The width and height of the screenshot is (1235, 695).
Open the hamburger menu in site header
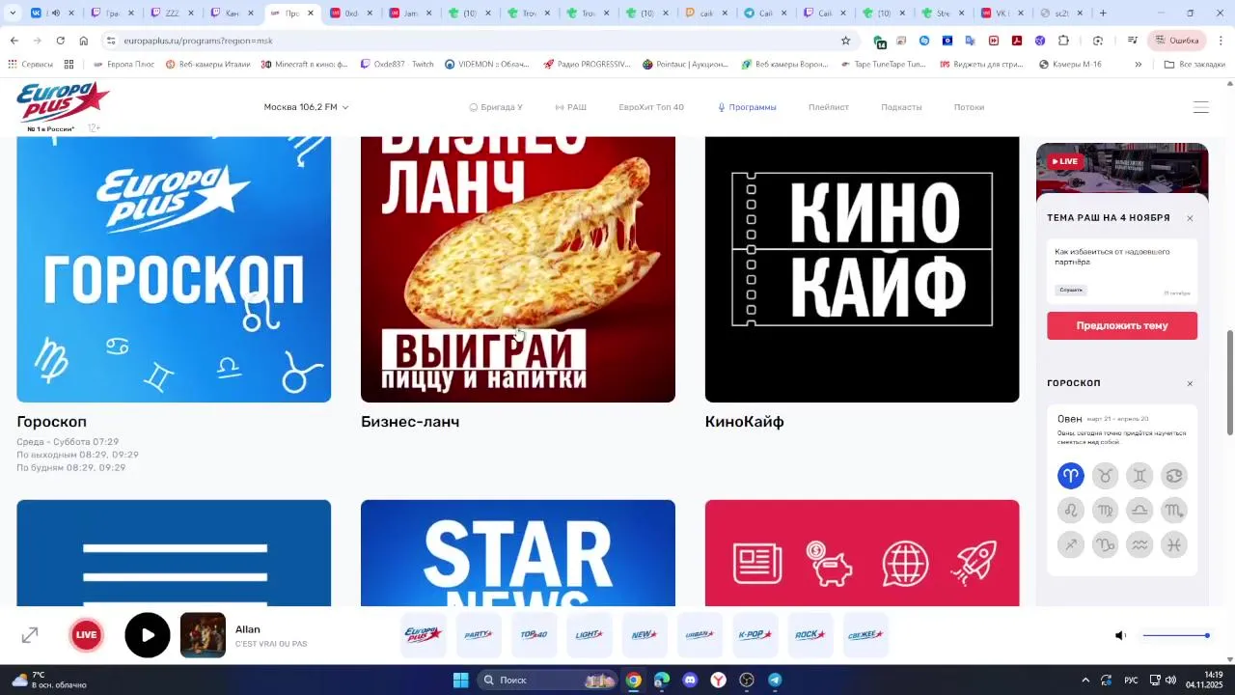click(1201, 107)
